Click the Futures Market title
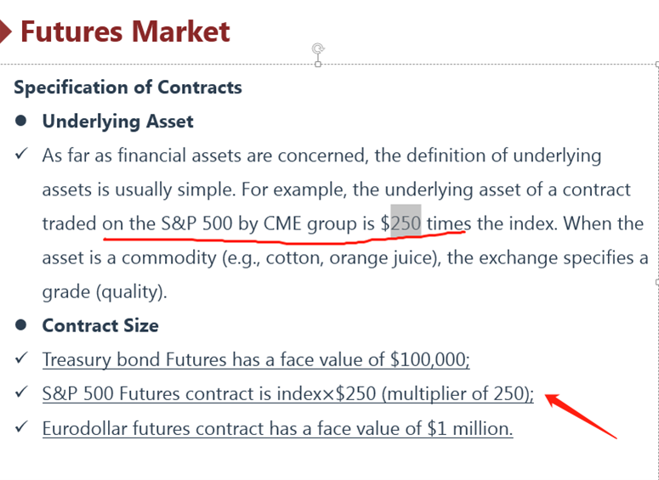The height and width of the screenshot is (480, 659). [125, 32]
